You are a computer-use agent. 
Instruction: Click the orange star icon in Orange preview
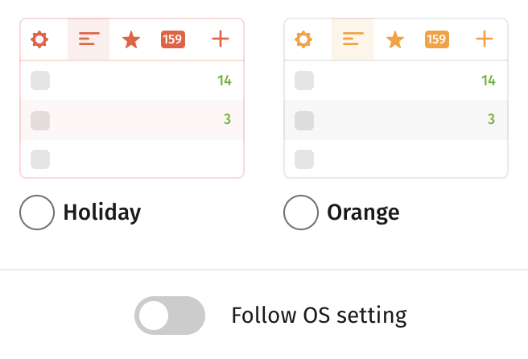[x=395, y=39]
